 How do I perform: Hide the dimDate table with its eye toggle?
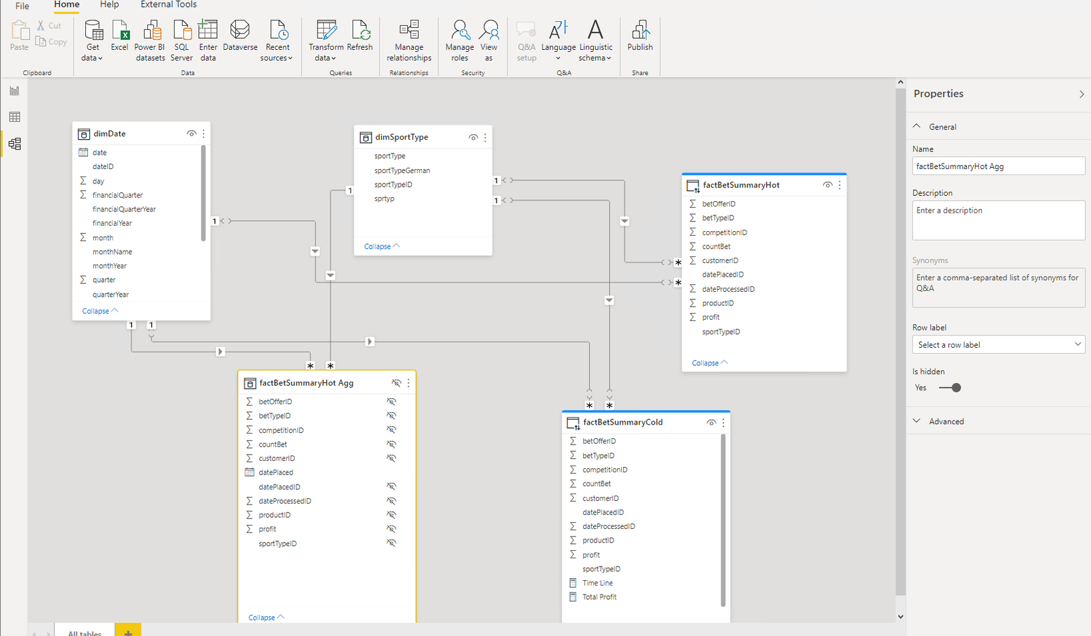[192, 133]
